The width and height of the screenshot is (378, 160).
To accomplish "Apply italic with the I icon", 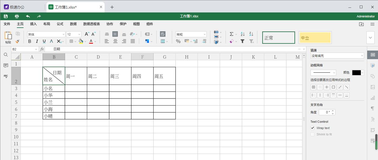I will pyautogui.click(x=37, y=41).
